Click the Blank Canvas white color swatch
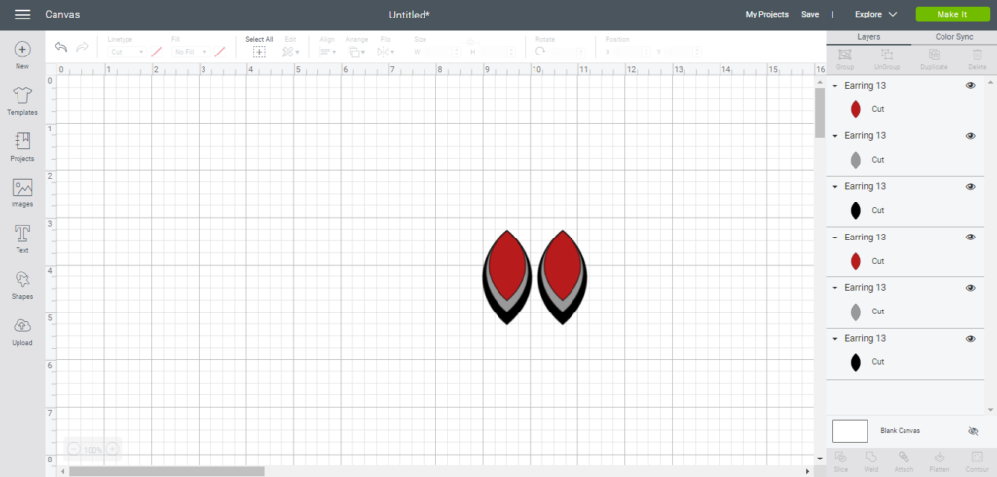Viewport: 997px width, 477px height. [x=849, y=430]
